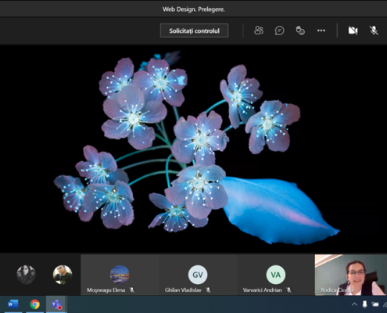Select the shared flower image content
The image size is (387, 313).
[x=193, y=149]
